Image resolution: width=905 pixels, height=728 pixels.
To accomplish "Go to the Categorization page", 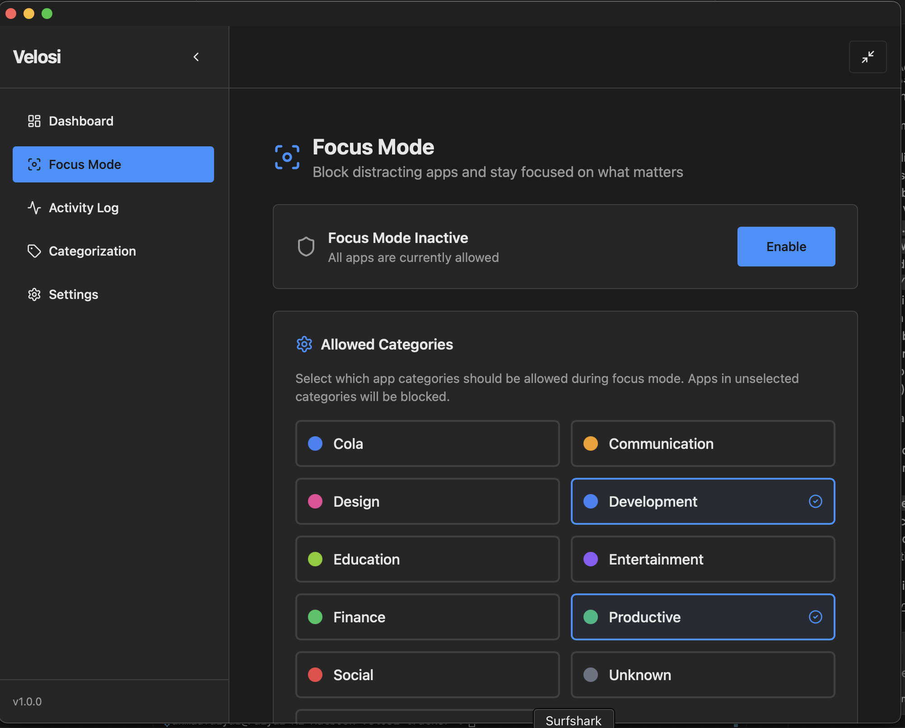I will click(113, 251).
